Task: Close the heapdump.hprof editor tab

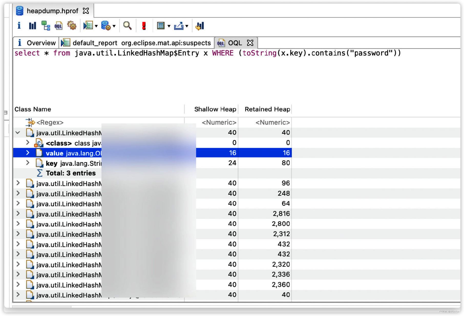Action: pyautogui.click(x=86, y=11)
